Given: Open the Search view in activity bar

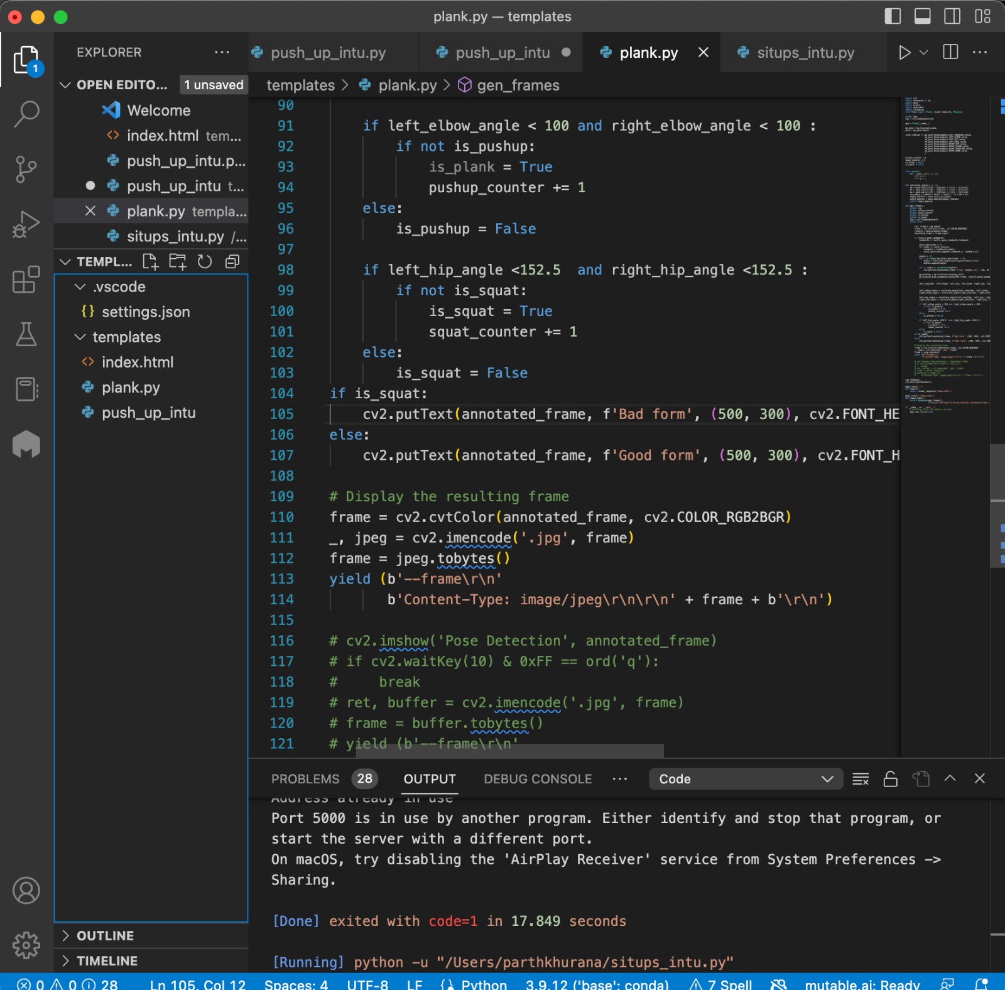Looking at the screenshot, I should point(26,114).
